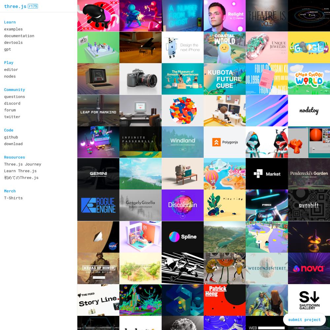330x330 pixels.
Task: Visit community questions
Action: (x=15, y=97)
